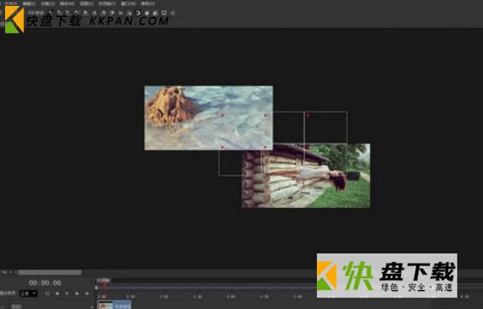483x309 pixels.
Task: Select the mountain and ice image in preview
Action: (x=208, y=117)
